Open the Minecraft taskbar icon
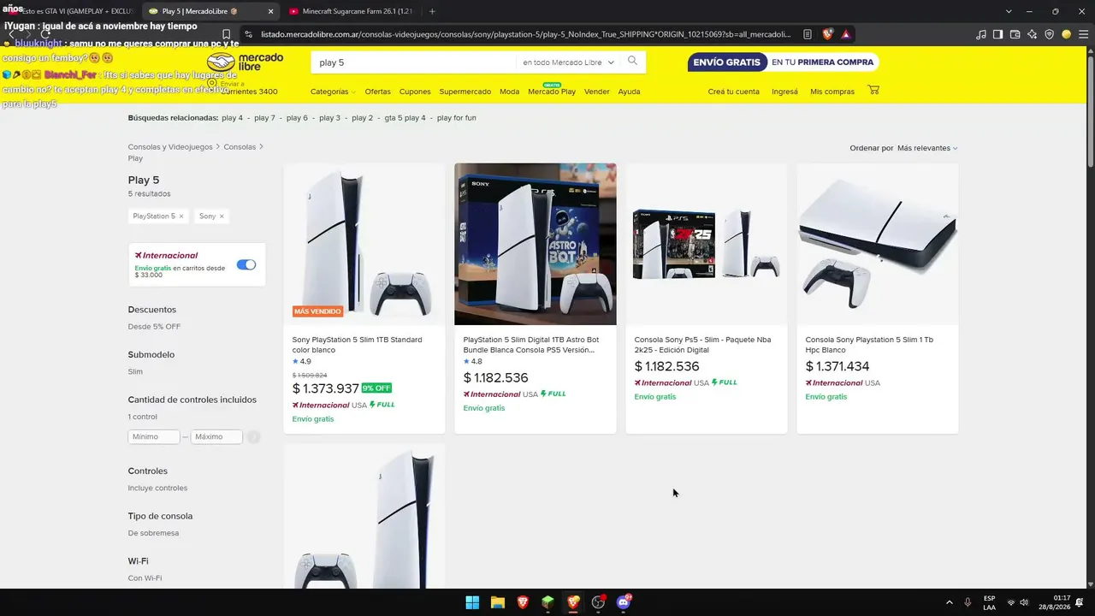This screenshot has width=1095, height=616. tap(548, 602)
